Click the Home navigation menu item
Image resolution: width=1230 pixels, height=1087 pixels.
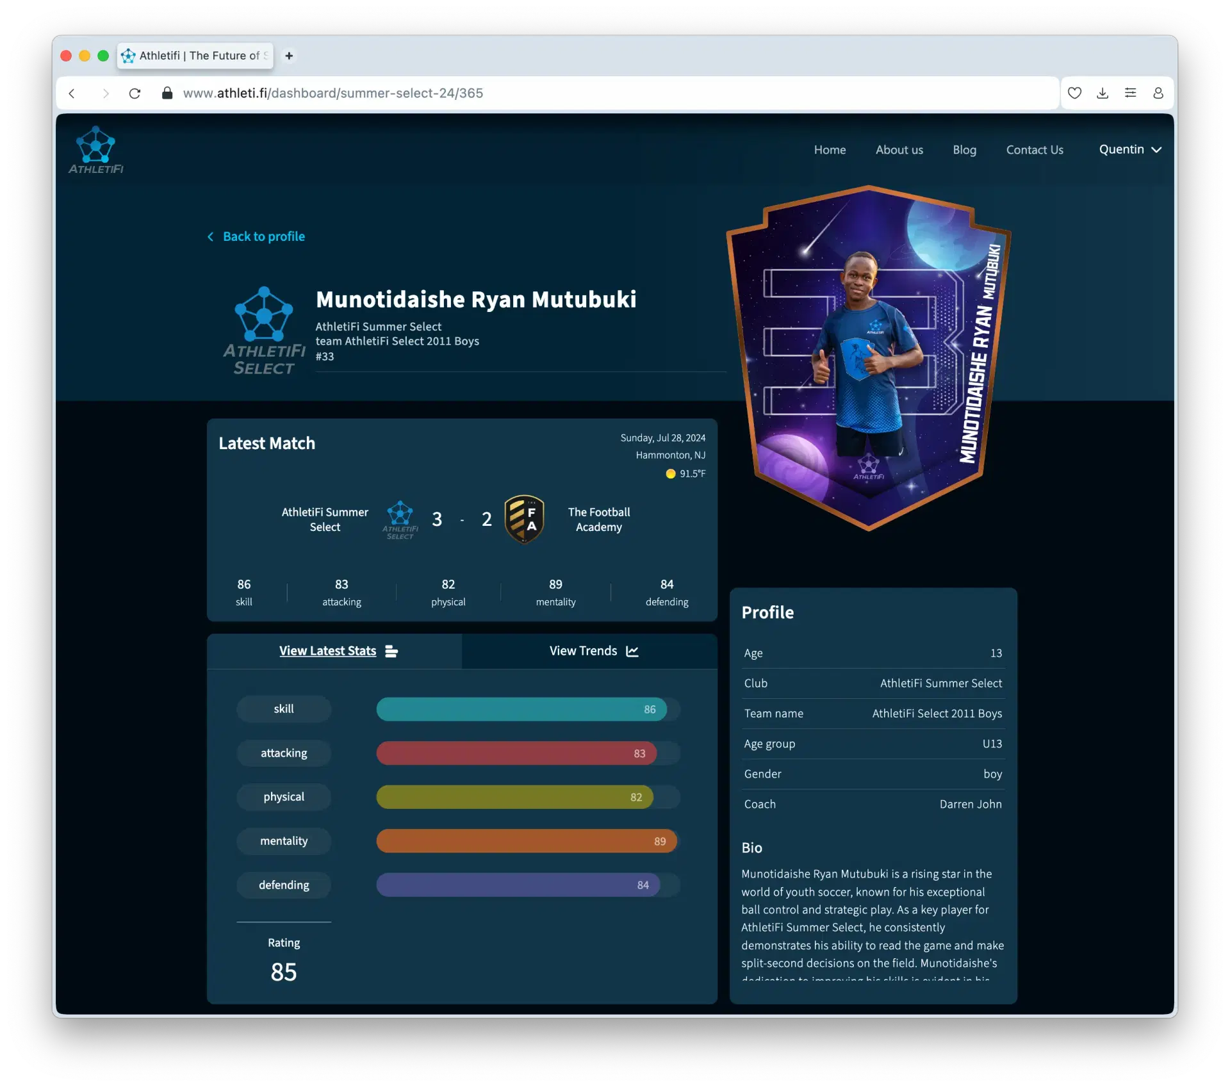point(830,148)
